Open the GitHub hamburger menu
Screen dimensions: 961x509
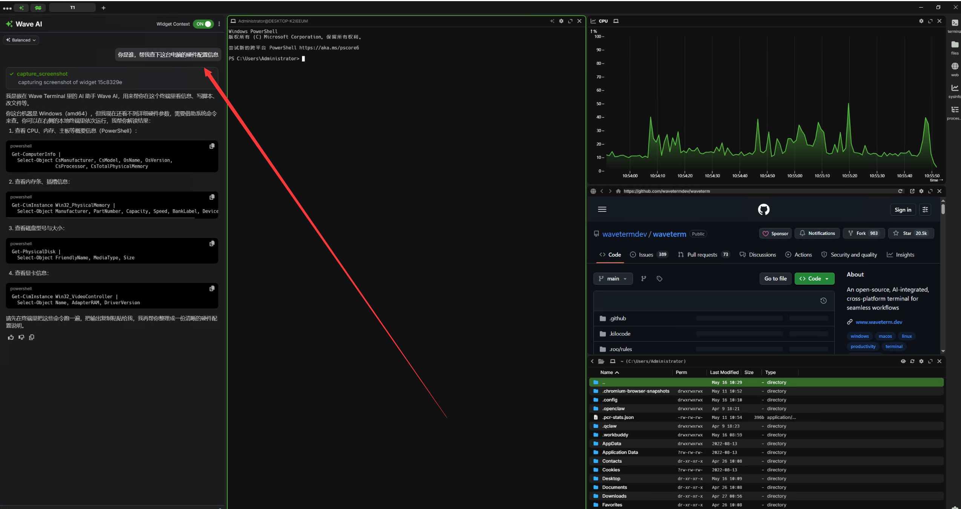pos(602,209)
